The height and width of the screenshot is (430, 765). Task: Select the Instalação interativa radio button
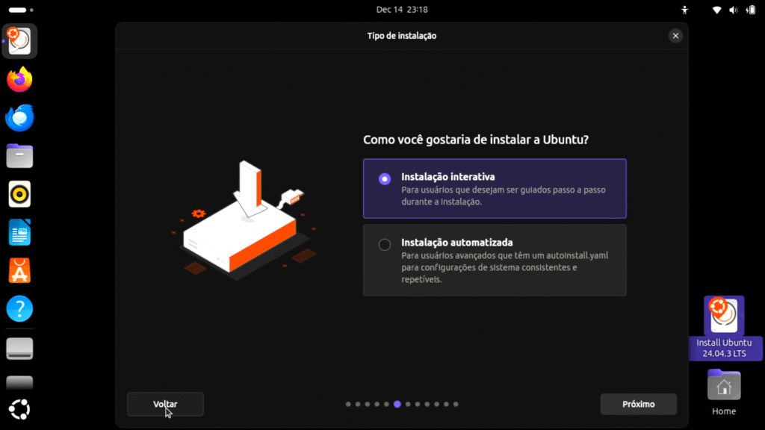point(385,178)
